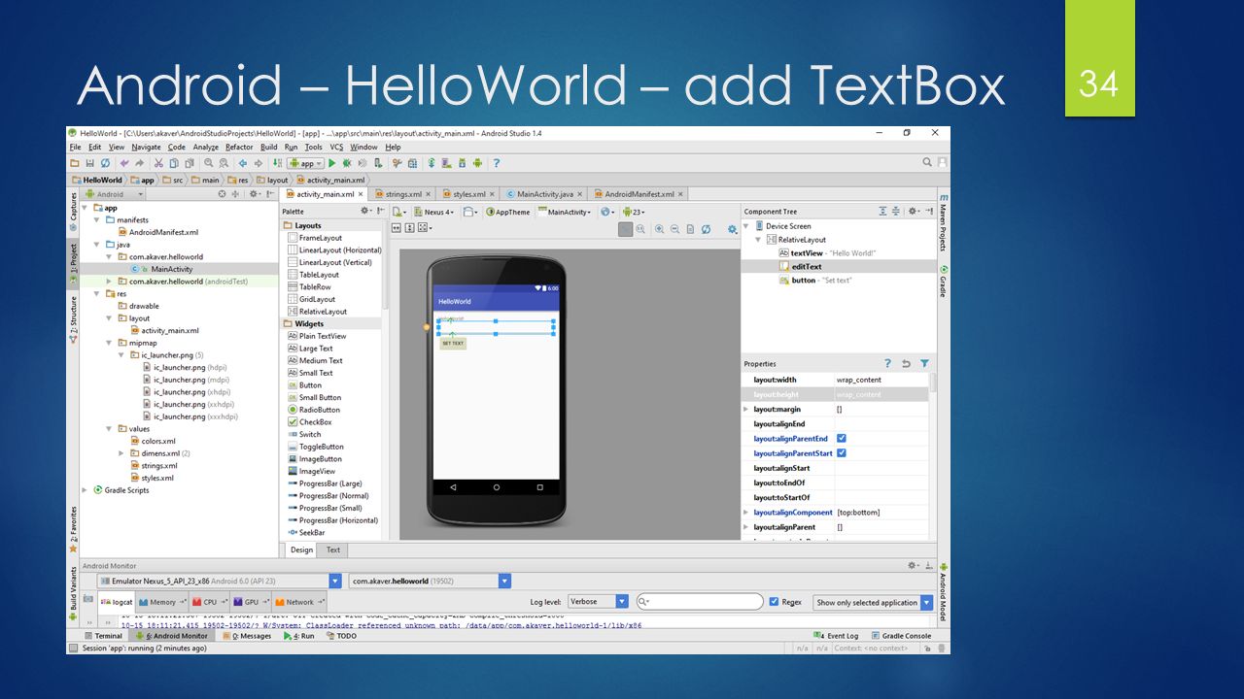Open the Event Log tool window

[x=837, y=636]
